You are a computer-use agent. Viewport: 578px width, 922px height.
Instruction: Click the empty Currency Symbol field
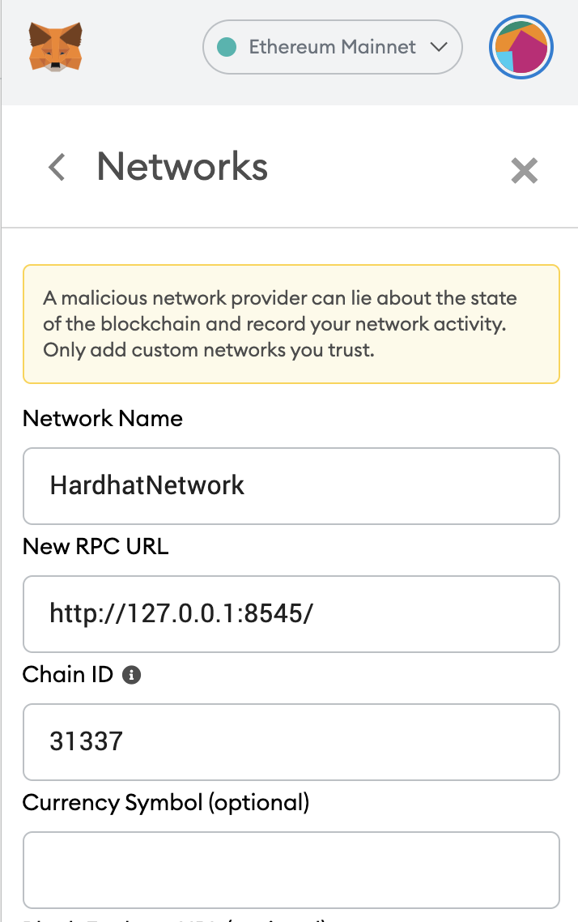point(291,869)
